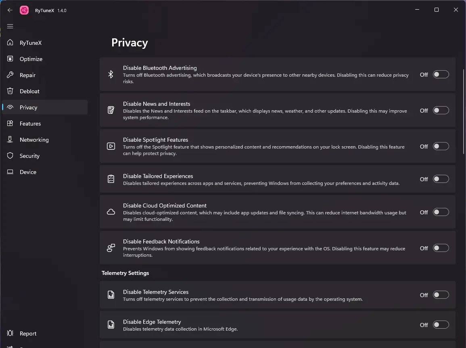Image resolution: width=466 pixels, height=348 pixels.
Task: Toggle Disable Feedback Notifications on
Action: coord(441,248)
